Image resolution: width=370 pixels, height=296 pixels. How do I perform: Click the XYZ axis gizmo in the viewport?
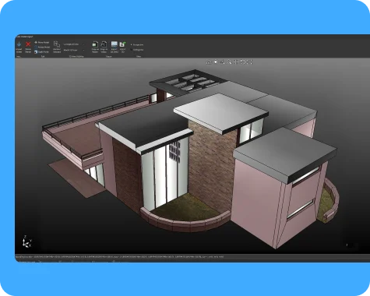(26, 241)
